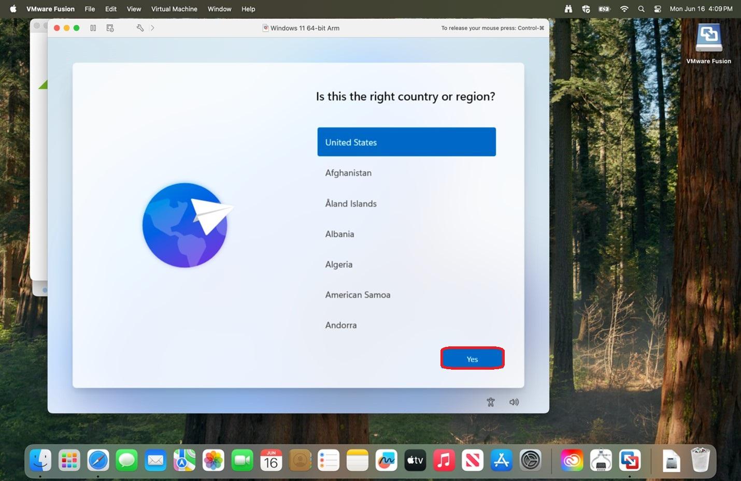Screen dimensions: 741x481
Task: Select United States in region list
Action: tap(406, 142)
